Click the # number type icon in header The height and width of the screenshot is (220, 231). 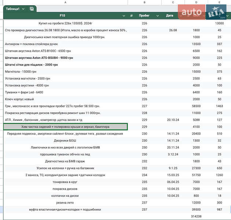(x=132, y=16)
